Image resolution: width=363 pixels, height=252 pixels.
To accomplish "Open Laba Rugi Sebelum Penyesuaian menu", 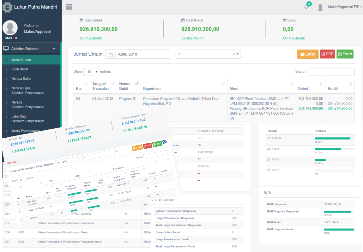I will click(27, 119).
